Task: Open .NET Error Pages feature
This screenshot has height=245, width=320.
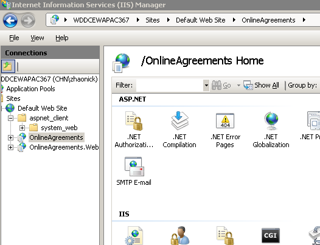Action: coord(225,121)
